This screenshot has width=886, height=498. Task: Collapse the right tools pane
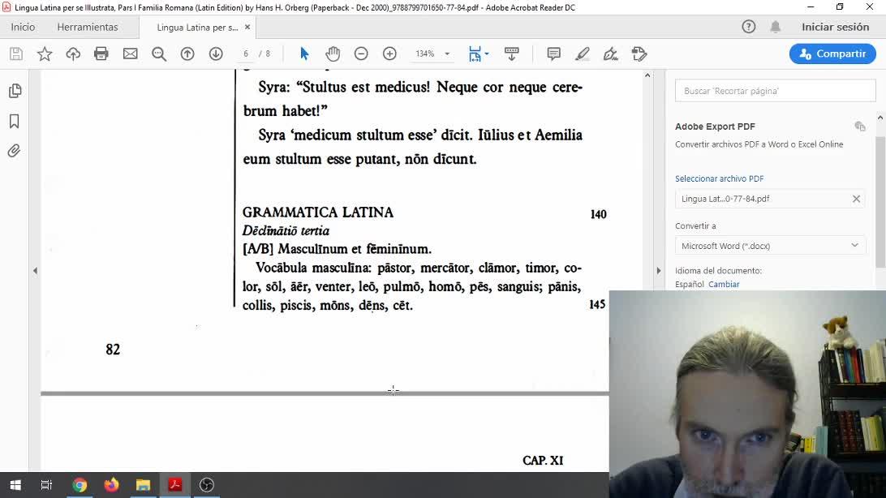coord(659,270)
